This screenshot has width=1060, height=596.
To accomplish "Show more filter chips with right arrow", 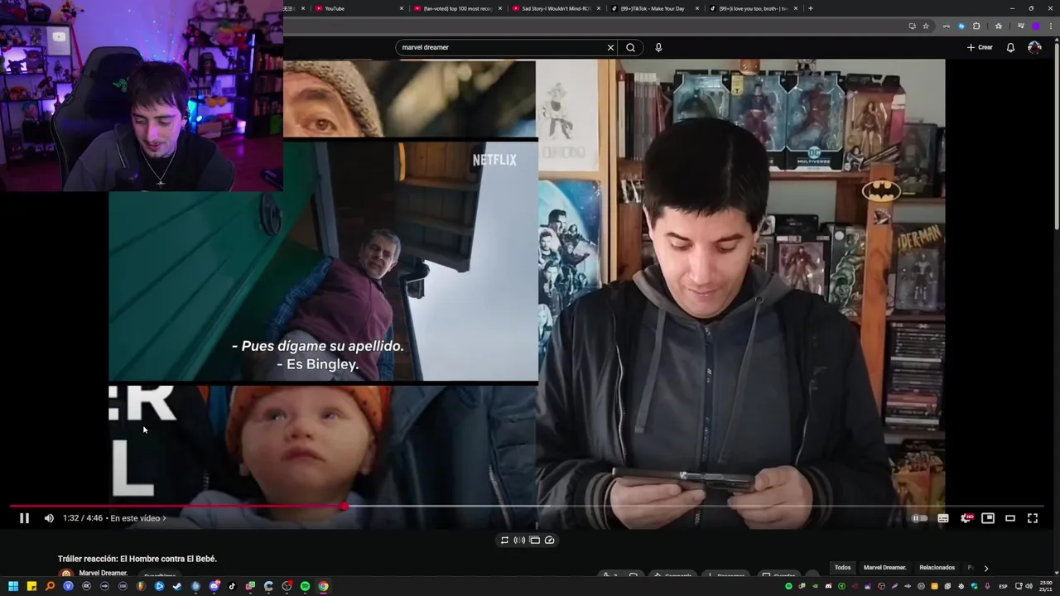I will tap(985, 568).
